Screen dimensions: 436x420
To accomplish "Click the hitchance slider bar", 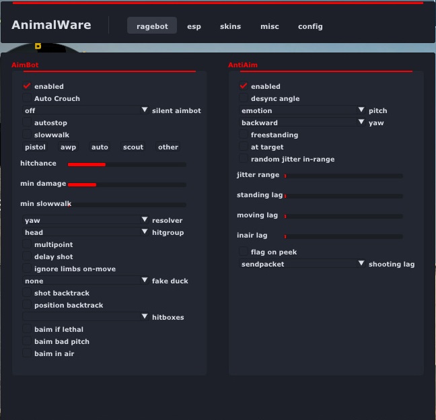I will coord(127,165).
